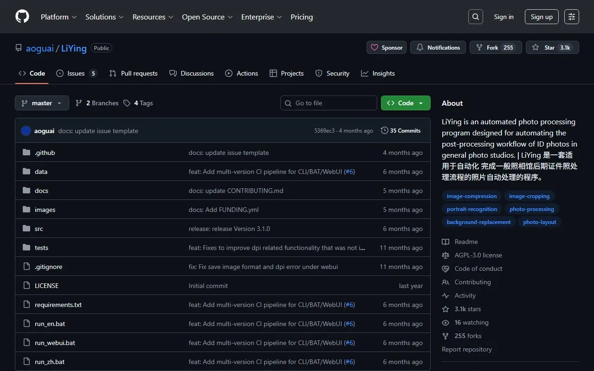This screenshot has width=594, height=371.
Task: Expand the Solutions navigation menu
Action: point(104,17)
